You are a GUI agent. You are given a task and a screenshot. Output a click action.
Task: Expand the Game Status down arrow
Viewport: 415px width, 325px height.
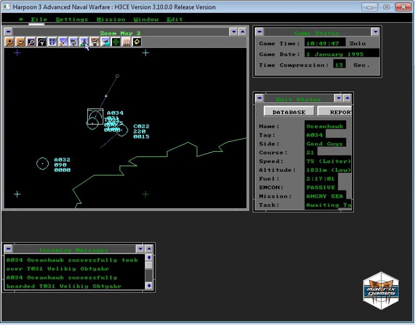click(375, 32)
